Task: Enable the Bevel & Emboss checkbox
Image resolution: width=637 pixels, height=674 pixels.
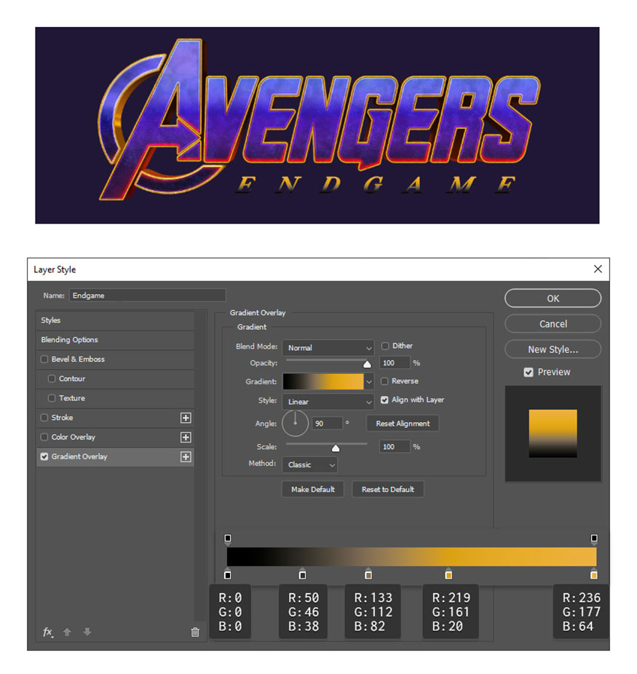Action: point(44,360)
